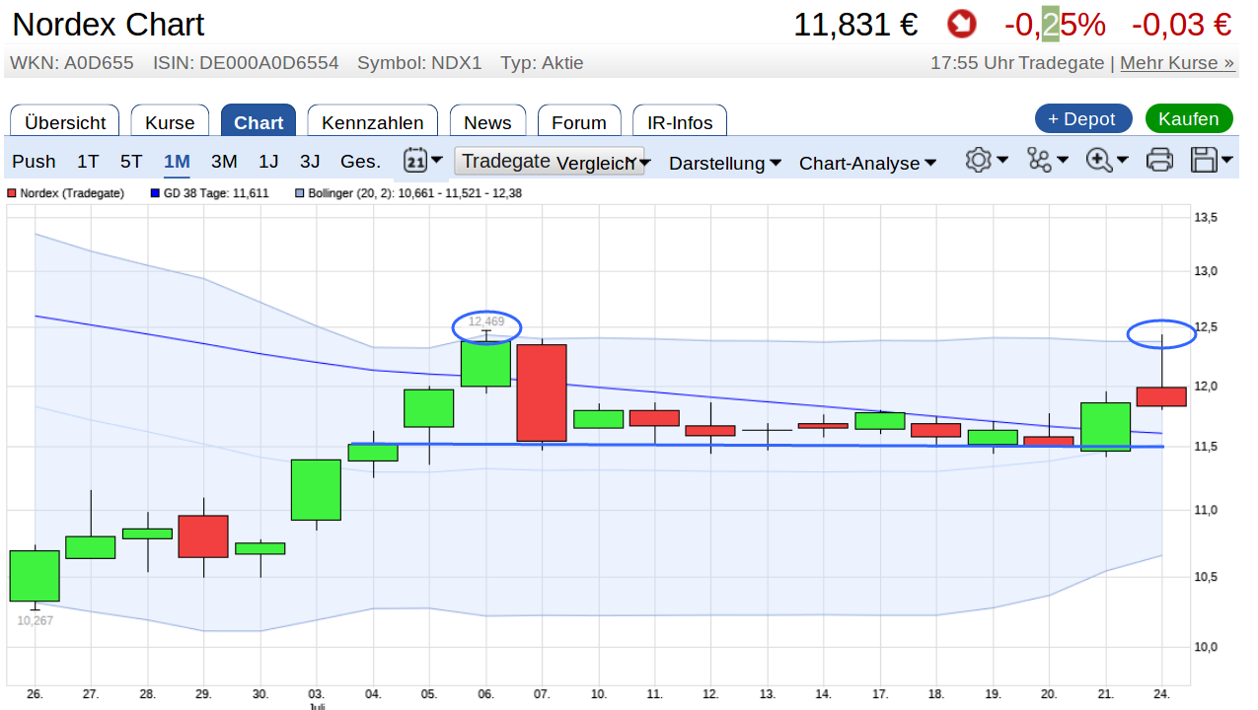1258x710 pixels.
Task: Click the zoom magnifier plus icon
Action: (x=1099, y=160)
